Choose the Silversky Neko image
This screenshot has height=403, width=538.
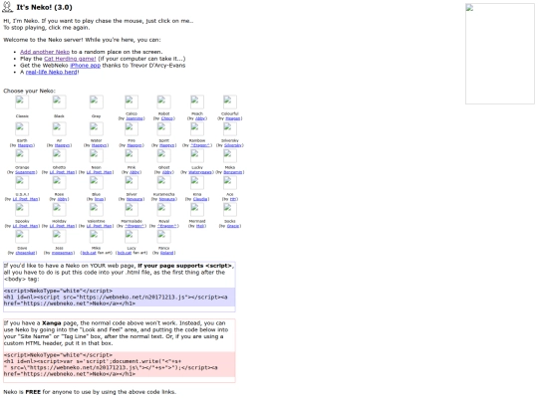coord(230,129)
